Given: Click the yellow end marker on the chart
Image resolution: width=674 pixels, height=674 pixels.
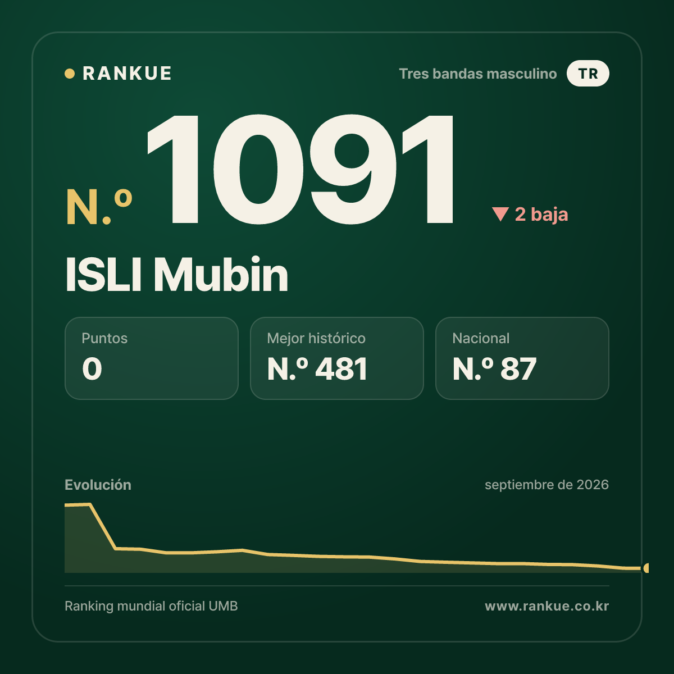Looking at the screenshot, I should (646, 568).
